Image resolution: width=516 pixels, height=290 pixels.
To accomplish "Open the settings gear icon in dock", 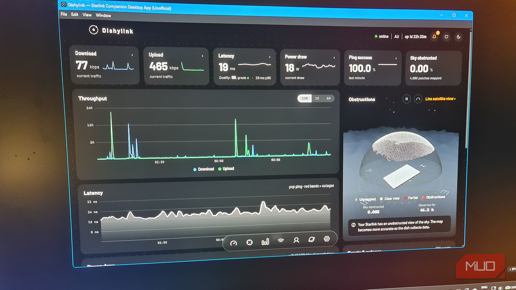I will click(327, 239).
